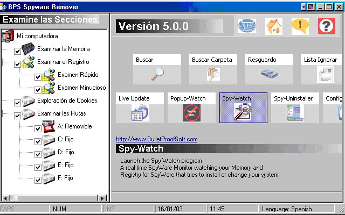Screen dimensions: 345x215
Task: Click the Live Update button label
Action: click(134, 98)
